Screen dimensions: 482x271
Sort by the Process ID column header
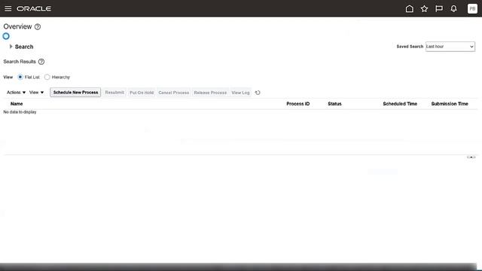pyautogui.click(x=298, y=104)
